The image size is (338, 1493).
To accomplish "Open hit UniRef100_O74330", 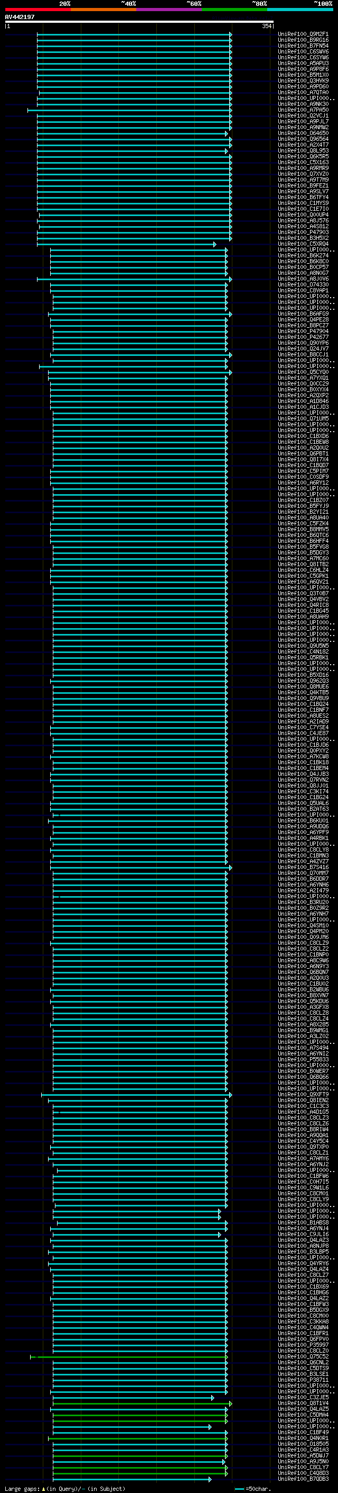I will (x=303, y=284).
